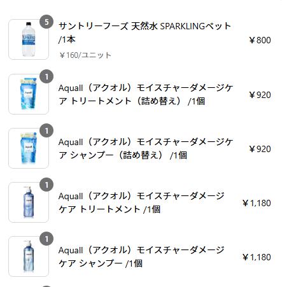
Task: Open the Aquall shampoo refill pouch thumbnail
Action: point(29,148)
